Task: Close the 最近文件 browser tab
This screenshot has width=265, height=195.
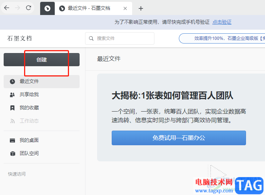Action: pos(125,8)
